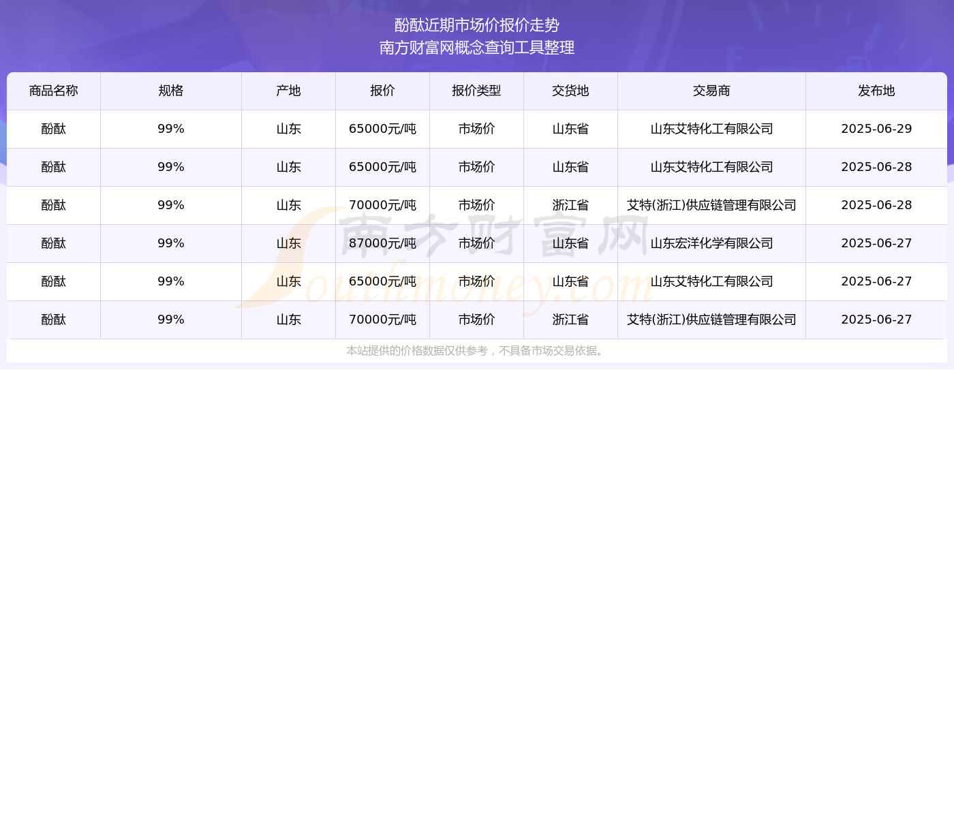Select 浙江省 in the 2025-06-28 row
This screenshot has width=954, height=821.
(x=571, y=206)
